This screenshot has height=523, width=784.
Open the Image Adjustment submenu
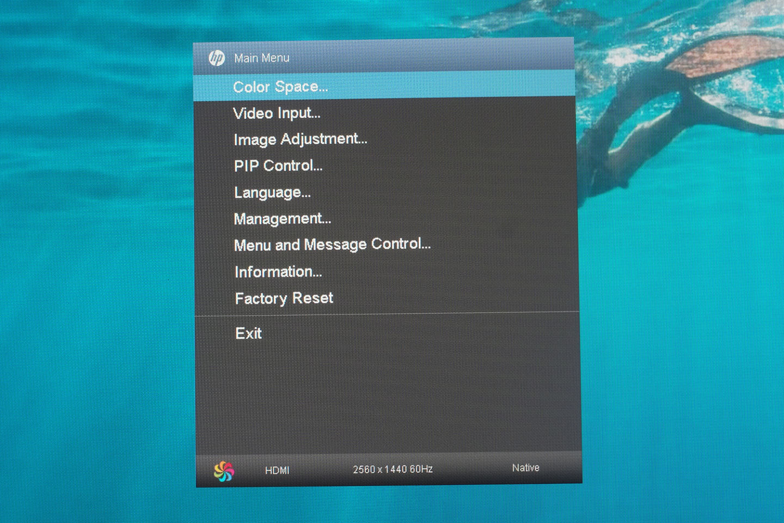[x=300, y=139]
